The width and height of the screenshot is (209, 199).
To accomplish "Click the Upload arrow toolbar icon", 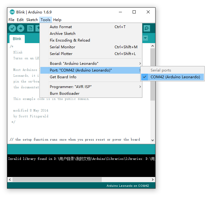I will 20,28.
